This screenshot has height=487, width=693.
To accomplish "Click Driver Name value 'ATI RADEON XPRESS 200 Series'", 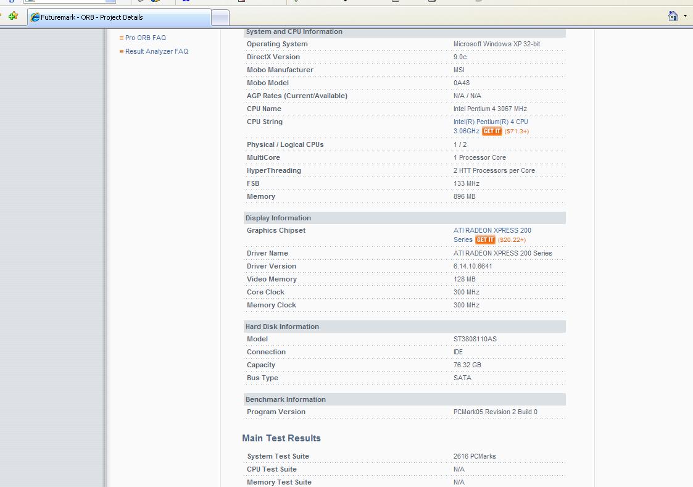I will click(x=503, y=253).
